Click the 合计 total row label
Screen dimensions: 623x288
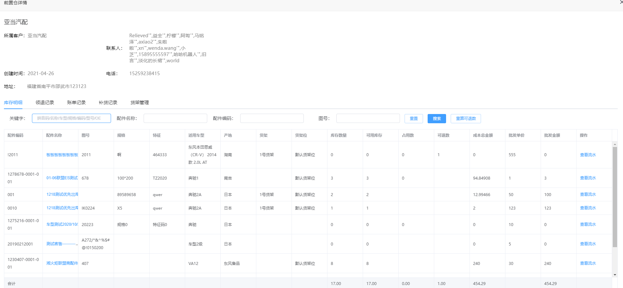point(12,284)
